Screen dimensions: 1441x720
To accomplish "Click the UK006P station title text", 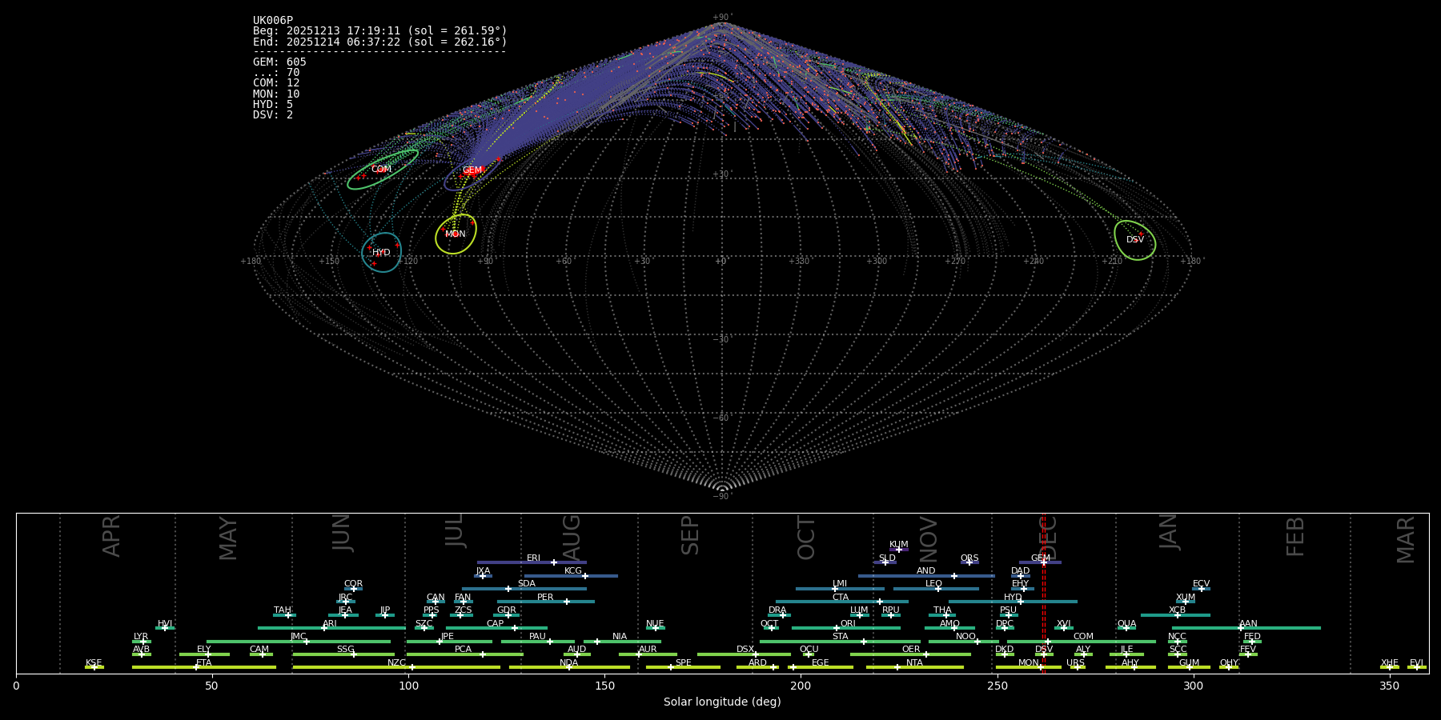I will (x=273, y=21).
